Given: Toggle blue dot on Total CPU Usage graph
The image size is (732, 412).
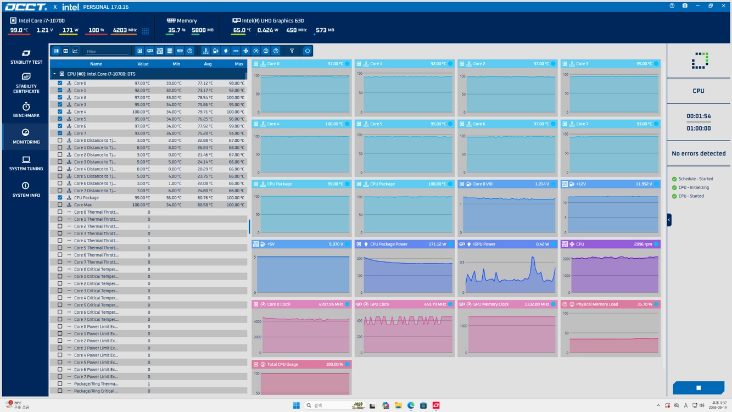Looking at the screenshot, I should pyautogui.click(x=347, y=364).
